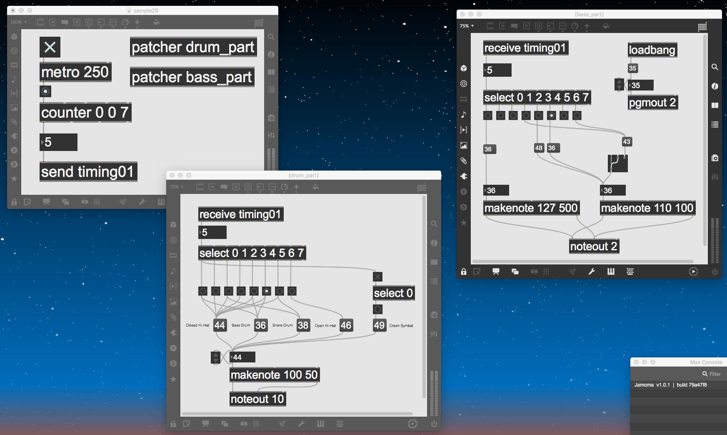Click the horizontal scrollbar in bass_part
The width and height of the screenshot is (727, 435).
coord(582,262)
